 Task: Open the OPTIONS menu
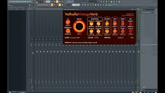click(24, 2)
